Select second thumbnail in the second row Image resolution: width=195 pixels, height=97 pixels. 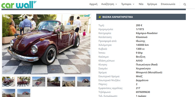pyautogui.click(x=24, y=93)
